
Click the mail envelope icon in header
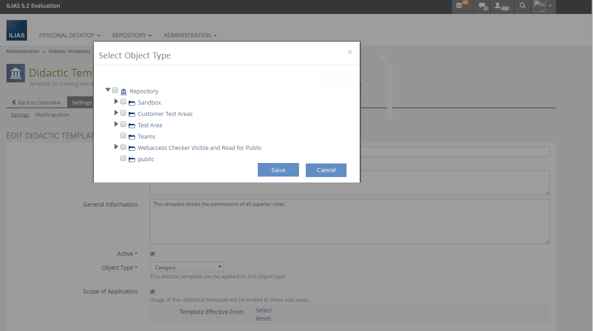point(460,6)
